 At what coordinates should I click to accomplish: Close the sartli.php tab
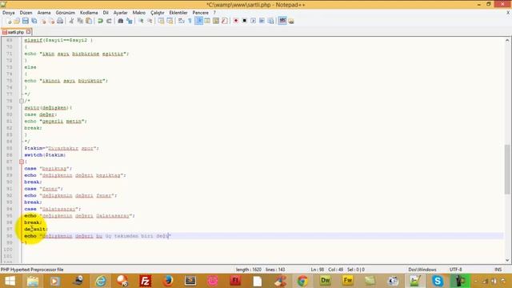click(29, 32)
